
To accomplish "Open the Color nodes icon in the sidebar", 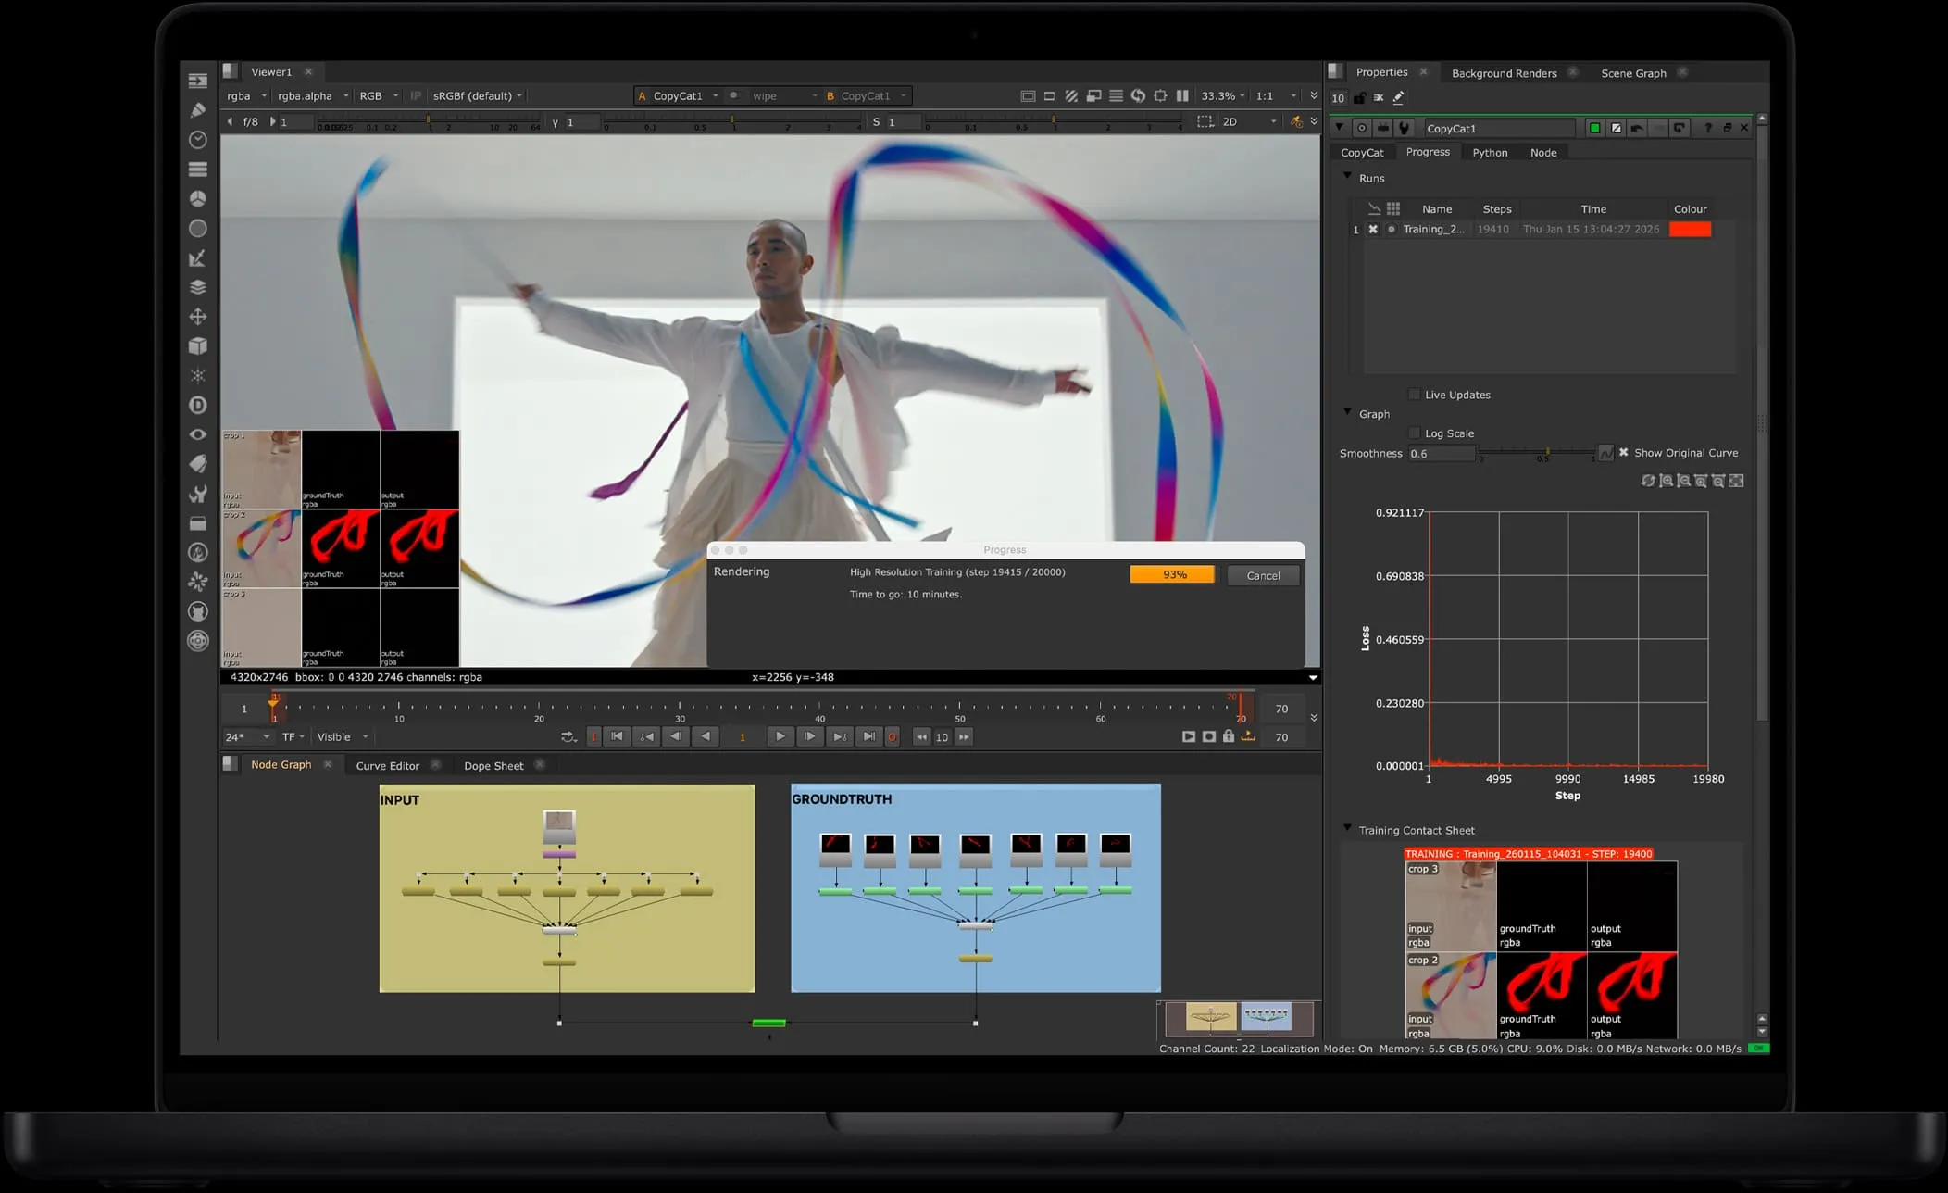I will click(197, 199).
